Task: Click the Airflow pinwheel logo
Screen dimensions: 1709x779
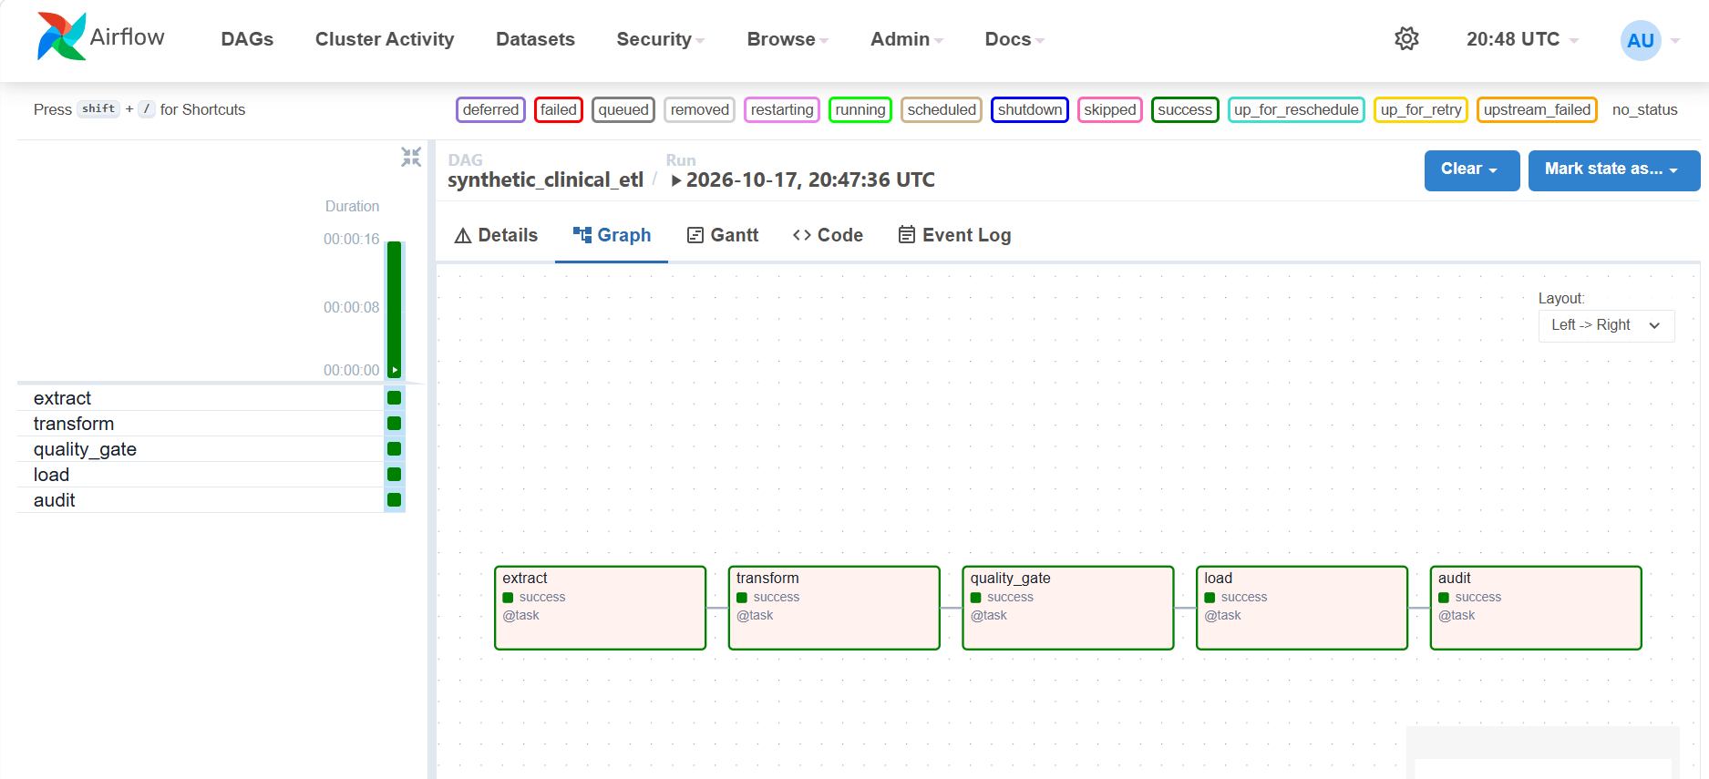Action: [62, 36]
